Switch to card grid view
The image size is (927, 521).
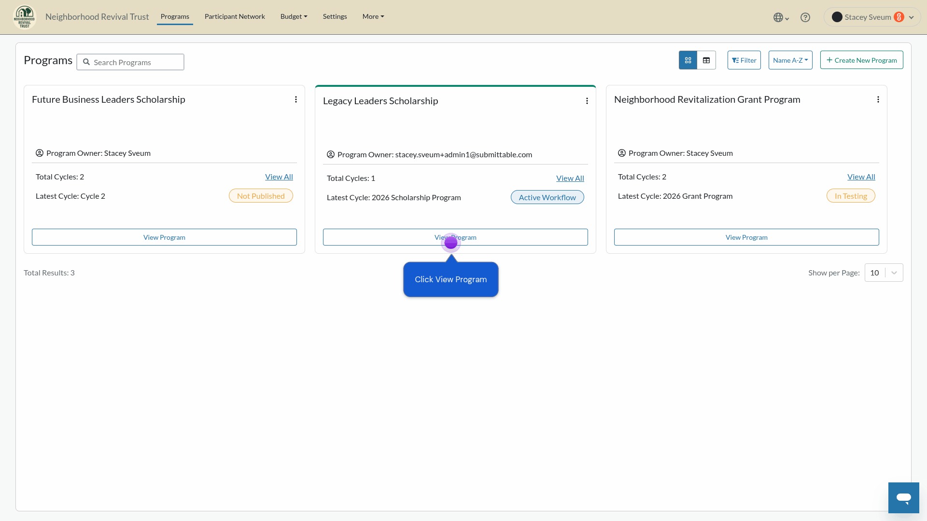pos(688,60)
